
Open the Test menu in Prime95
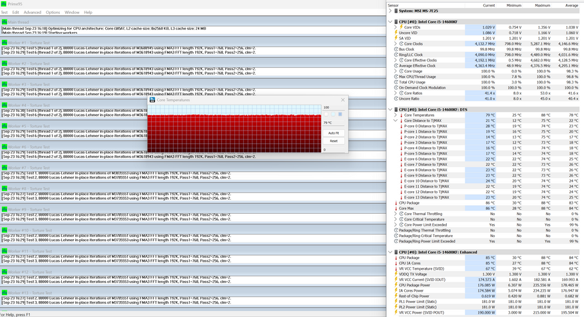tap(5, 12)
